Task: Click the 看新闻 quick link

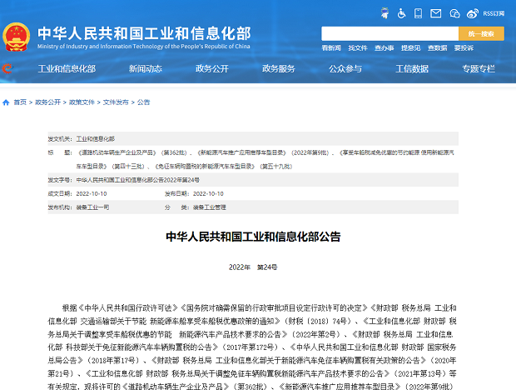Action: coord(331,48)
